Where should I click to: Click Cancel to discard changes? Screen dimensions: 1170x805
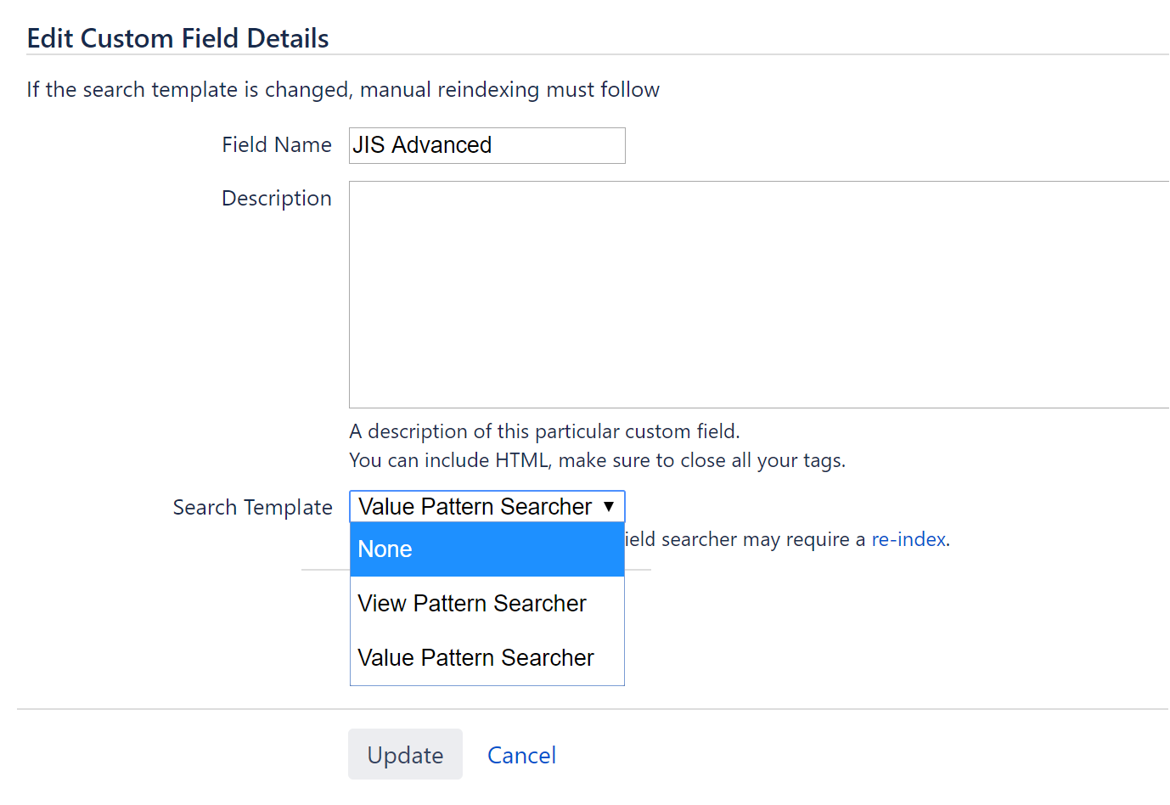tap(521, 755)
